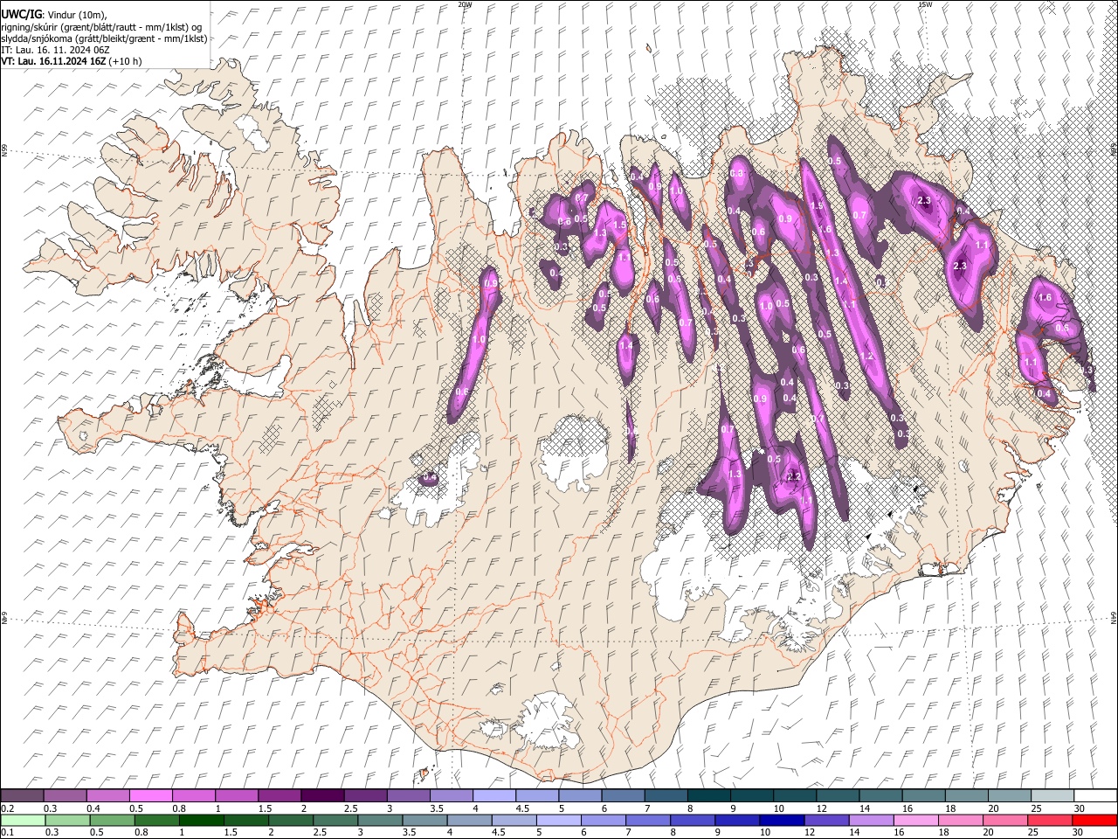Viewport: 1118px width, 839px height.
Task: Select the medium blue 8 swatch, bottom legend row
Action: [x=693, y=820]
